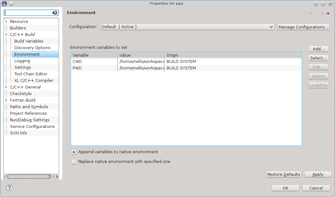
Task: Select Append variables to native environment
Action: [74, 152]
